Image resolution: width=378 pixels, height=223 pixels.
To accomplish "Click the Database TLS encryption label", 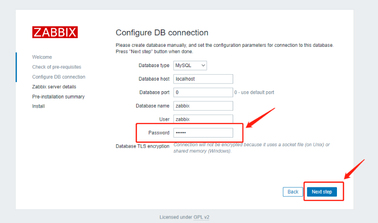I will pos(142,146).
